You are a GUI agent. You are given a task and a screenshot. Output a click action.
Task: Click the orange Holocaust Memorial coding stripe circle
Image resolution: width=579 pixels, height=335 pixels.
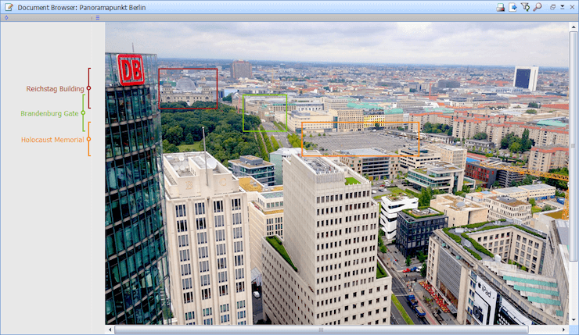point(88,139)
